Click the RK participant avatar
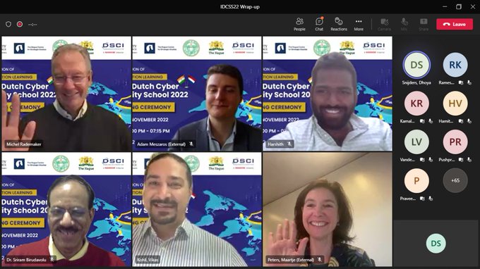This screenshot has width=480, height=269. [455, 65]
